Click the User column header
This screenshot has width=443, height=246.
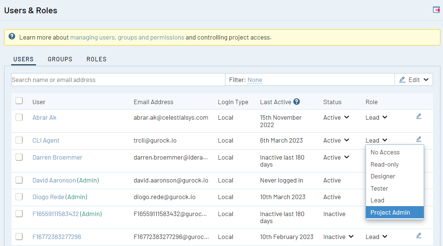39,102
